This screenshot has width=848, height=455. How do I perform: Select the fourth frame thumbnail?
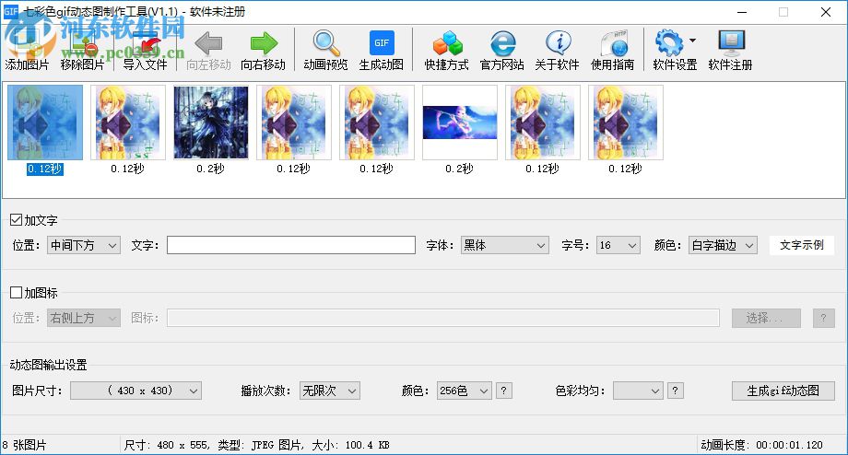(x=294, y=122)
